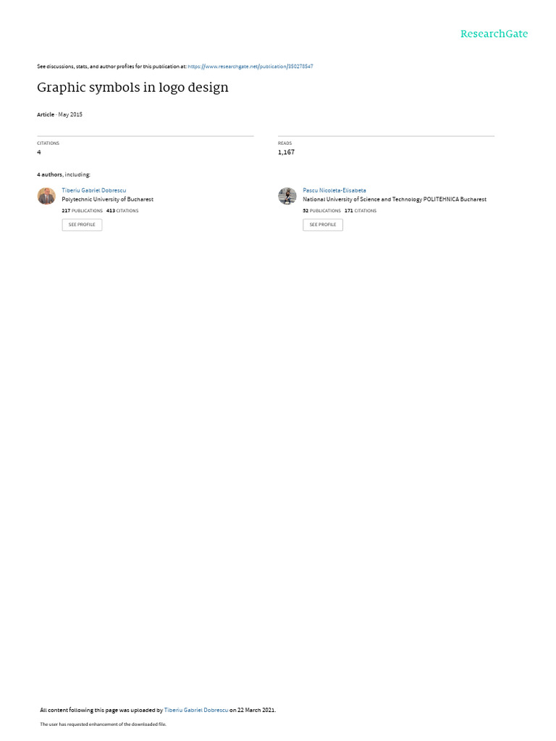Open Pascu Nicoleta-Elisabeta author name link
This screenshot has height=741, width=556.
pyautogui.click(x=334, y=190)
